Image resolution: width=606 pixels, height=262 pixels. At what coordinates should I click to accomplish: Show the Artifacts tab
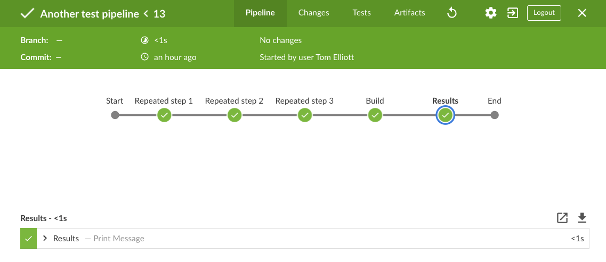(409, 13)
